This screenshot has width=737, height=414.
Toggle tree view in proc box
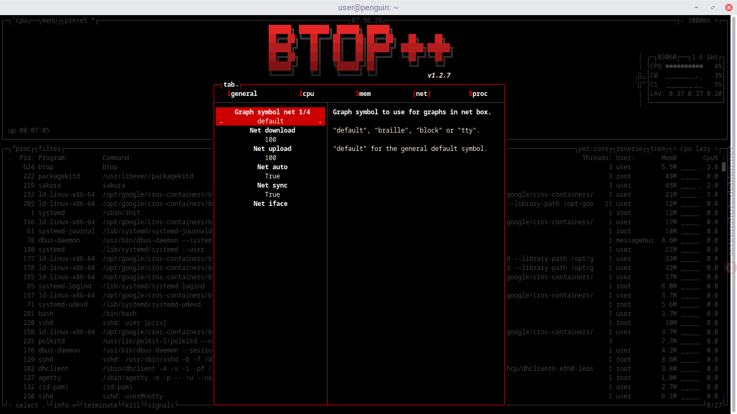point(658,149)
